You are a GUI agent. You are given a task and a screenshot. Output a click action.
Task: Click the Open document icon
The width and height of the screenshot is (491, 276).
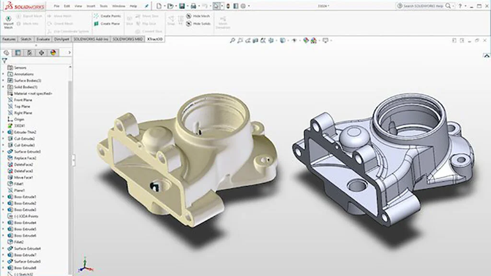click(x=170, y=6)
